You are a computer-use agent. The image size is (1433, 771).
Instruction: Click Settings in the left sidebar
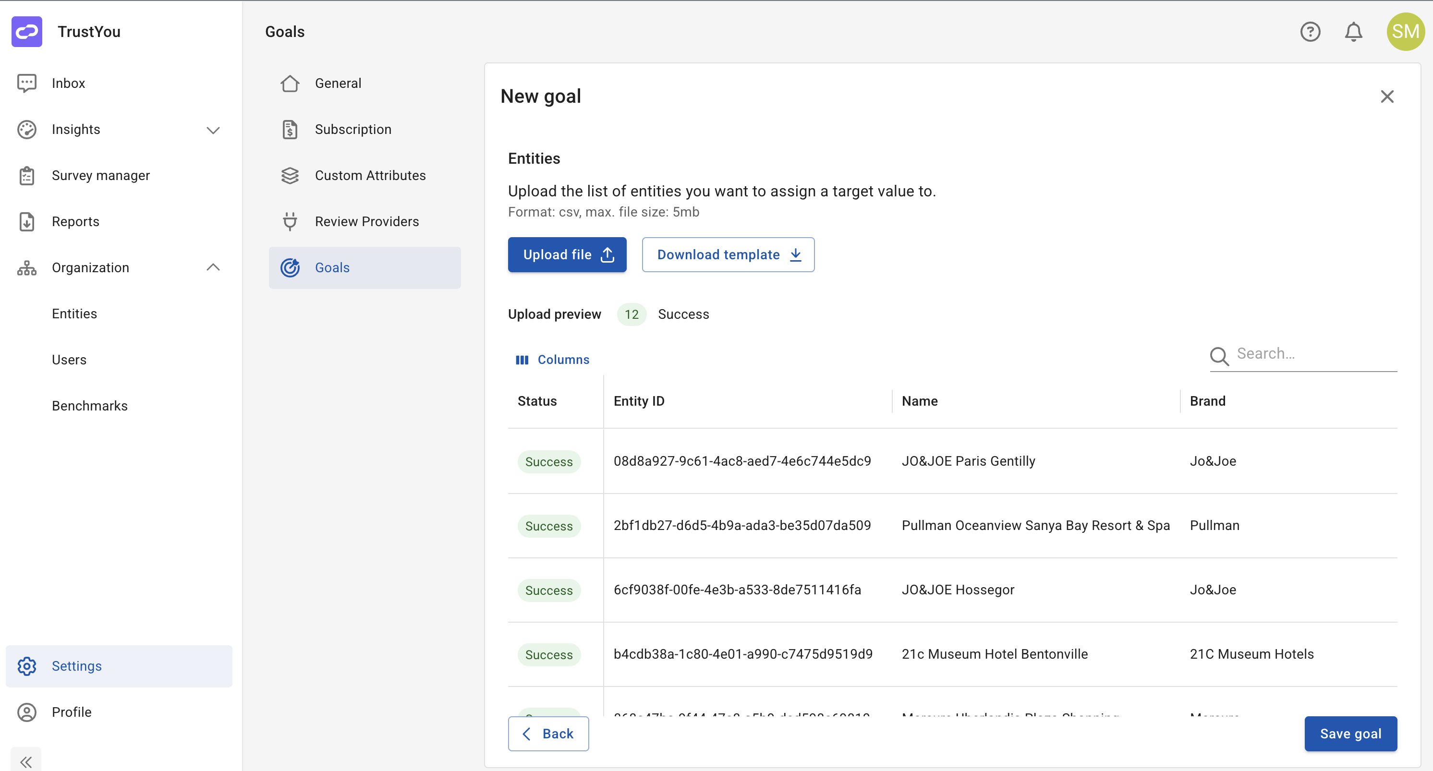[119, 666]
